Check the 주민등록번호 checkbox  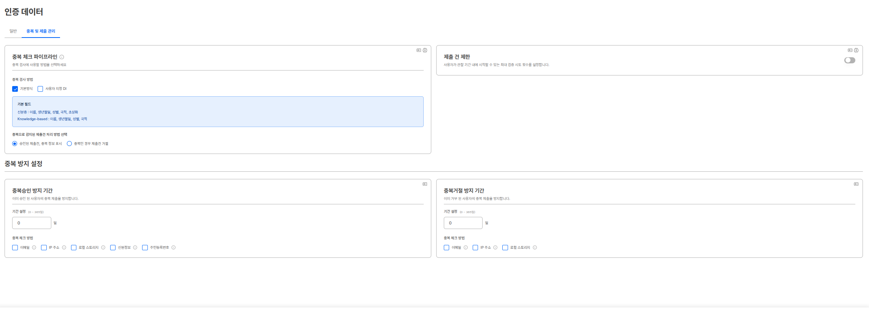tap(145, 248)
